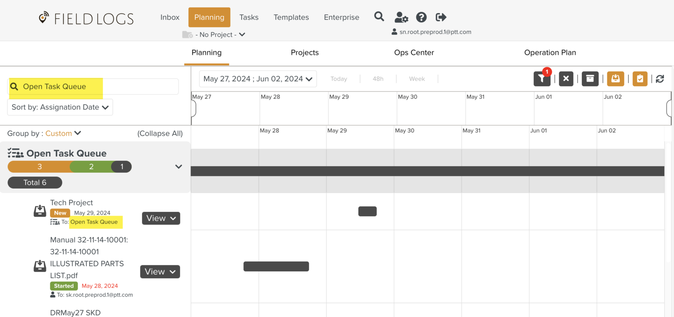Click the Collapse All link

[x=160, y=133]
